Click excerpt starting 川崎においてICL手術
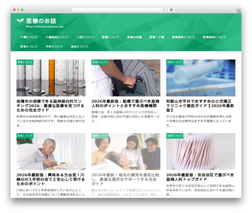 pos(50,192)
